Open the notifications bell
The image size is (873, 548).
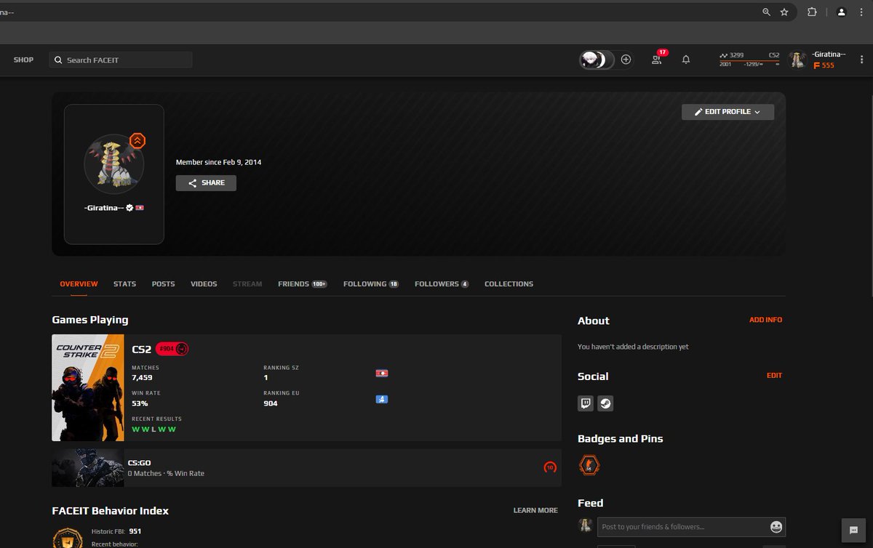pos(685,60)
